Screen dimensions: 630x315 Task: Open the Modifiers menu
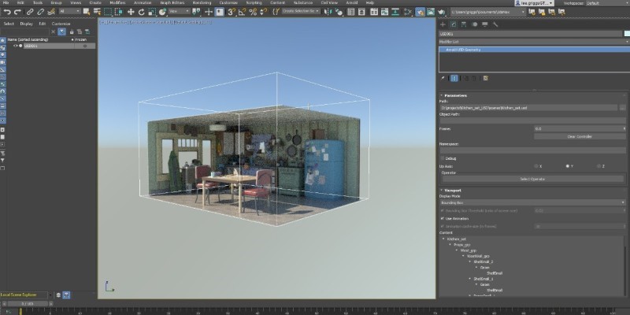[x=117, y=3]
